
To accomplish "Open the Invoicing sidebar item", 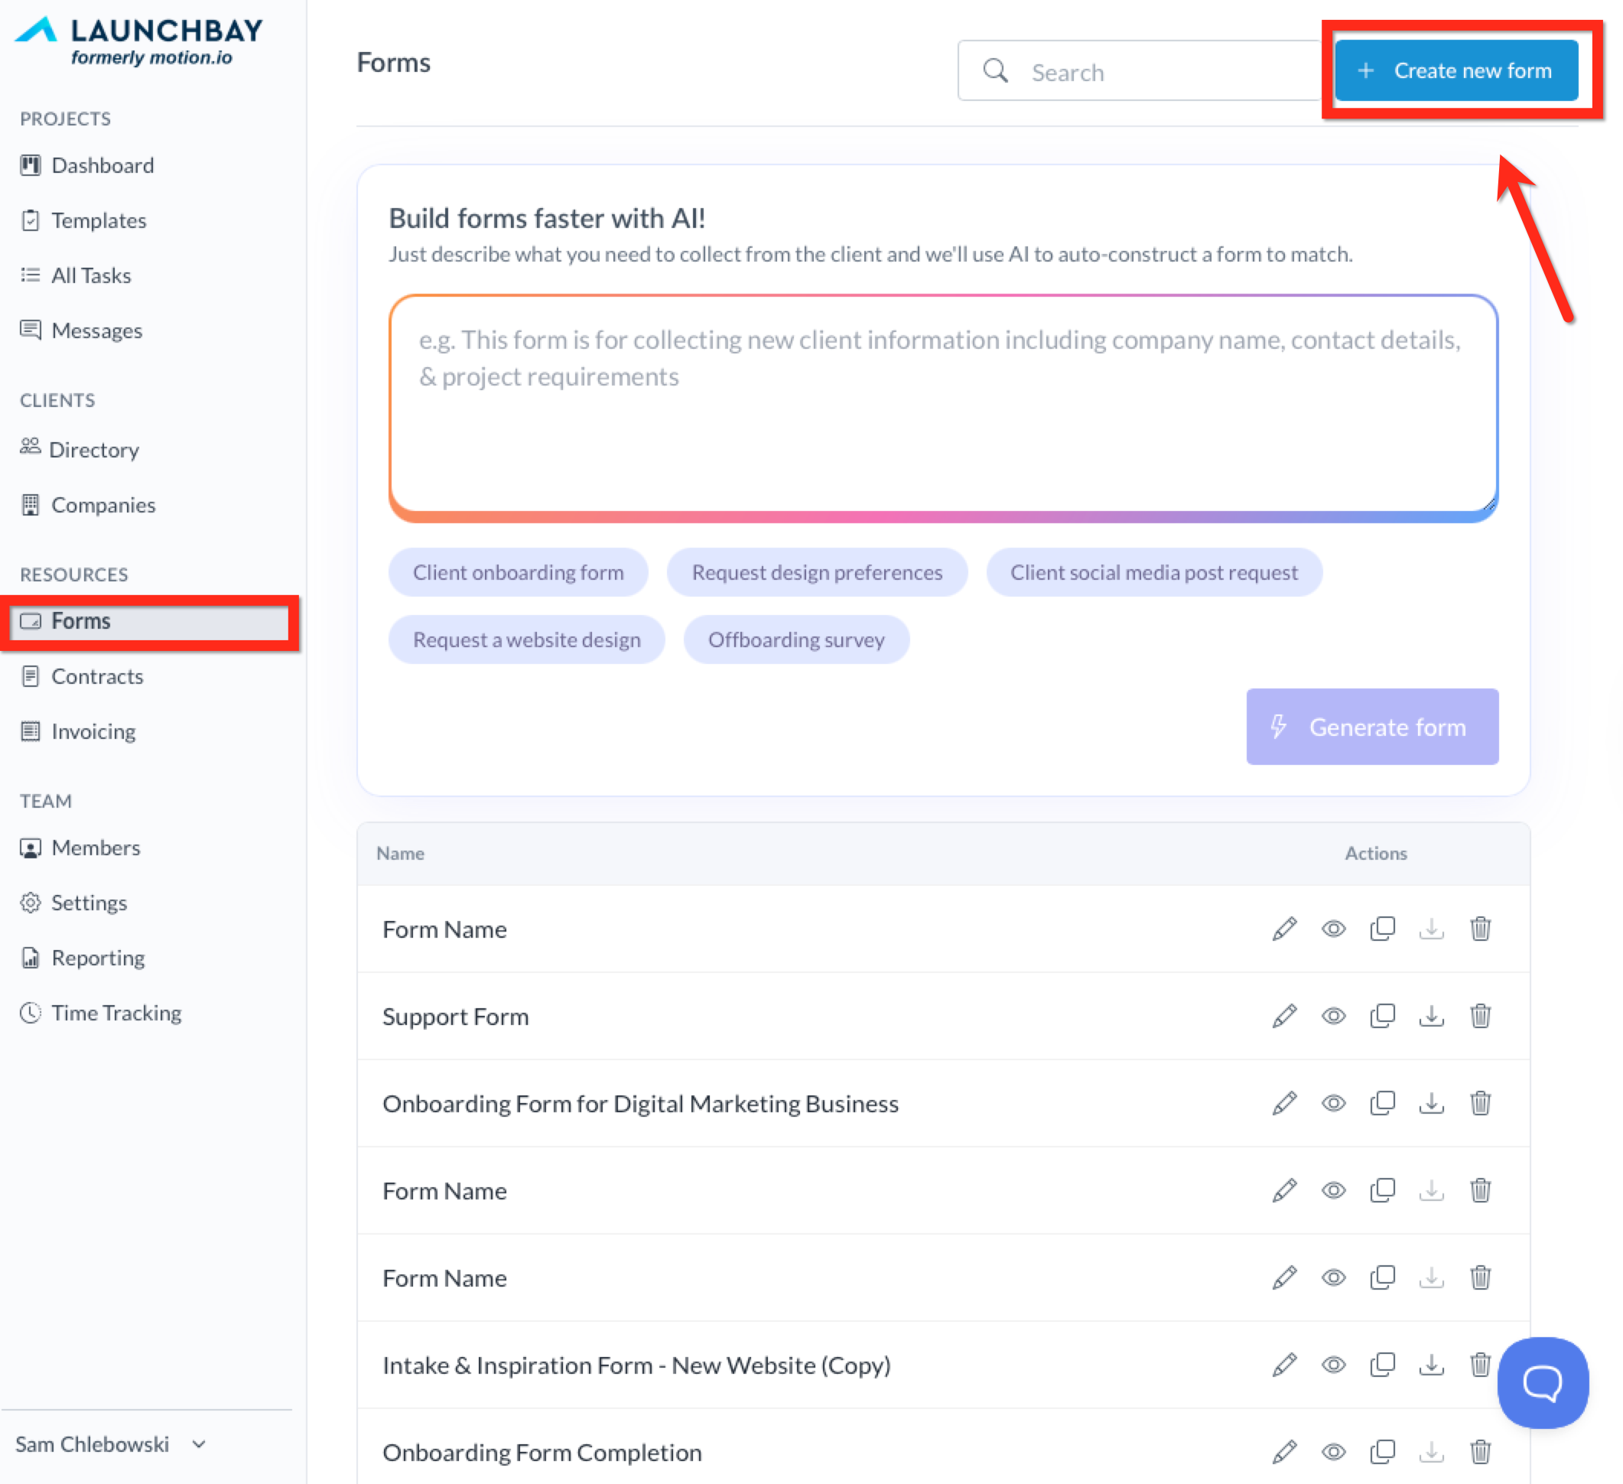I will [93, 731].
